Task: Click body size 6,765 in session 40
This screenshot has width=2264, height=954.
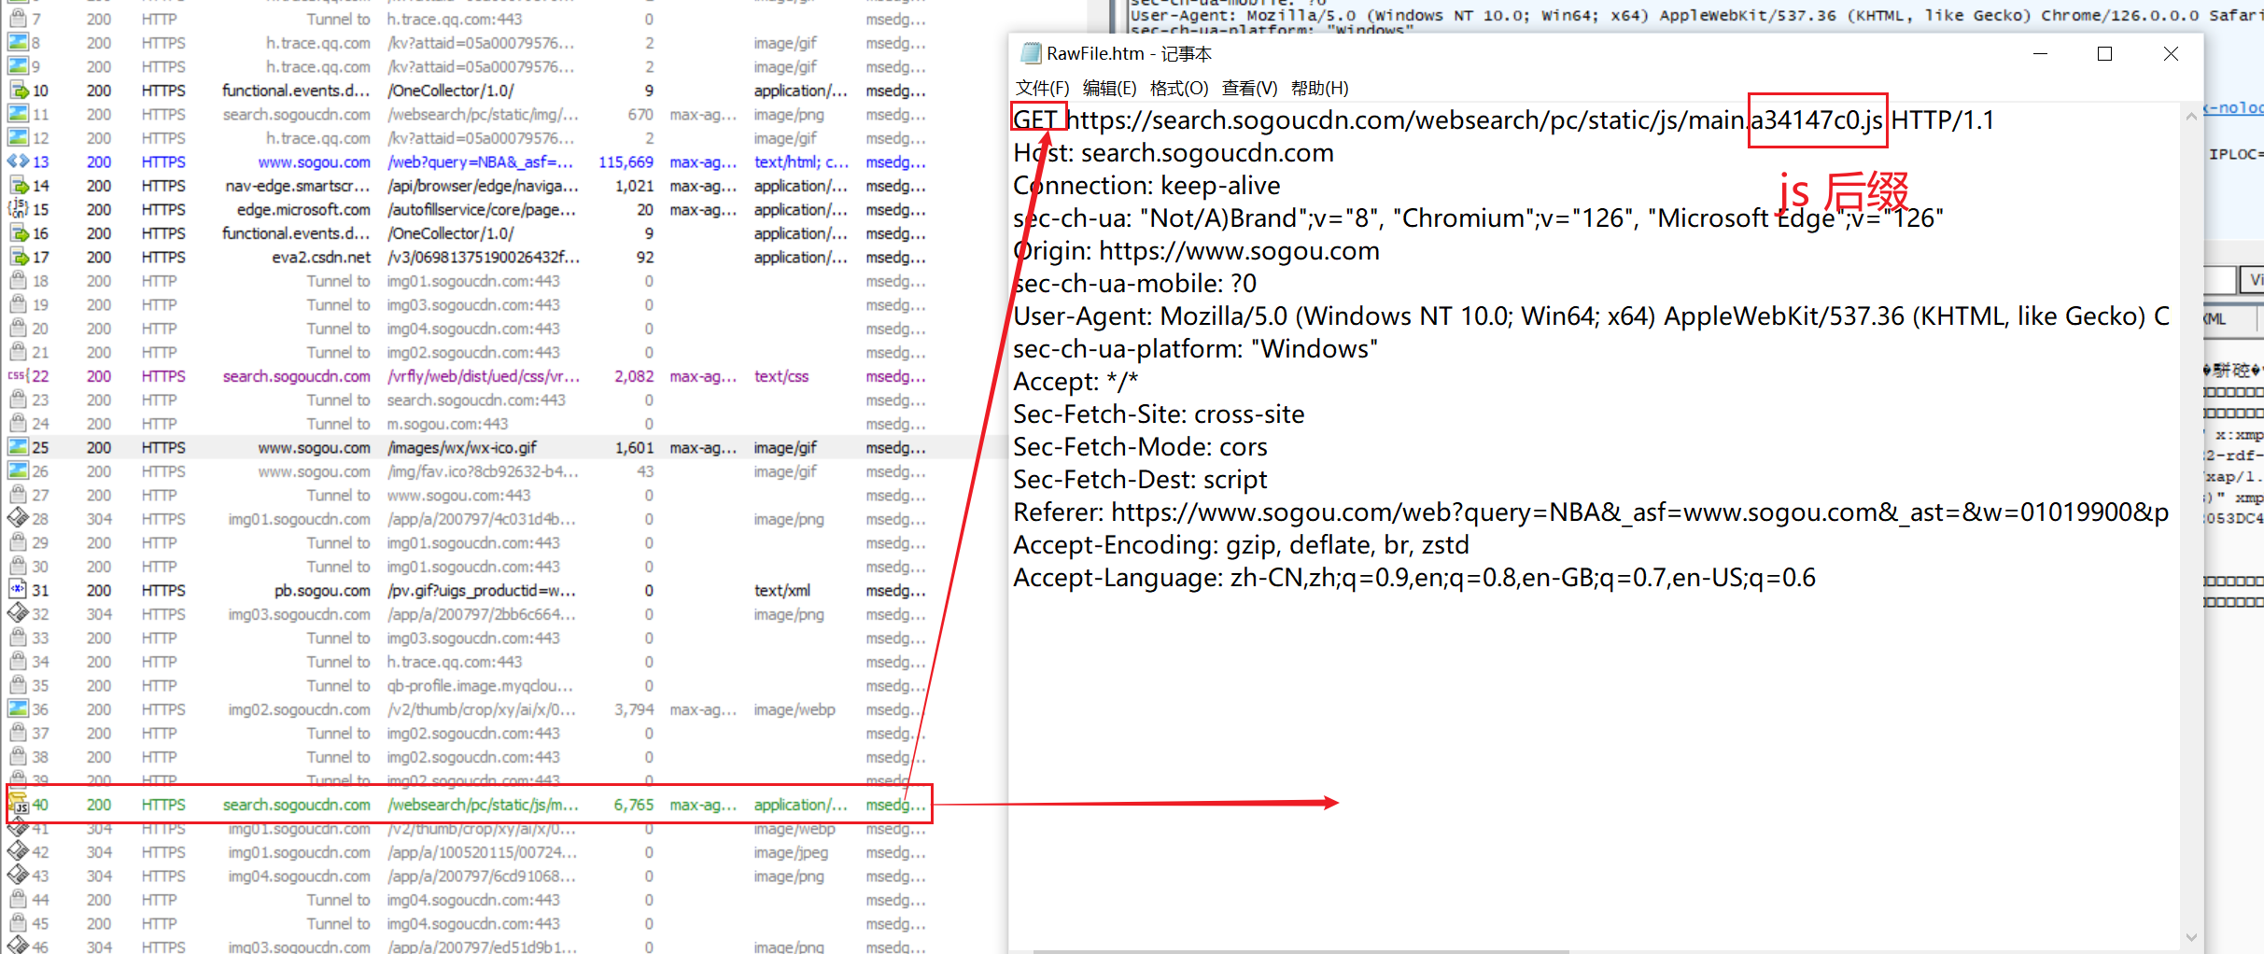Action: [x=633, y=805]
